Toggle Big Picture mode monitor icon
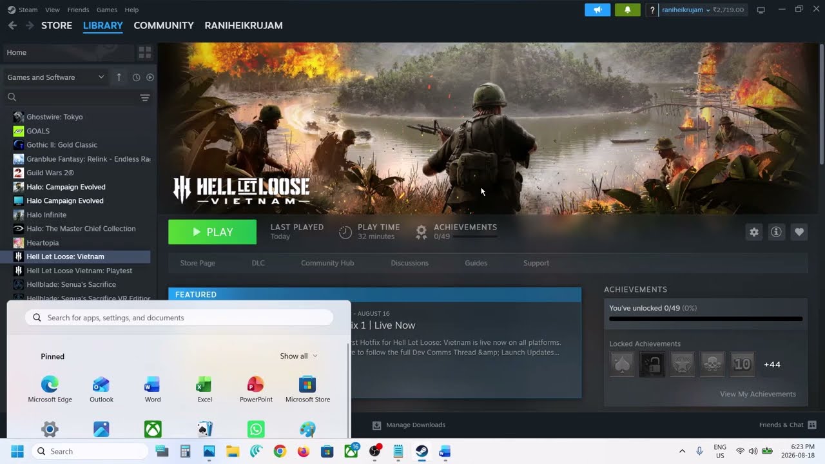 tap(761, 10)
